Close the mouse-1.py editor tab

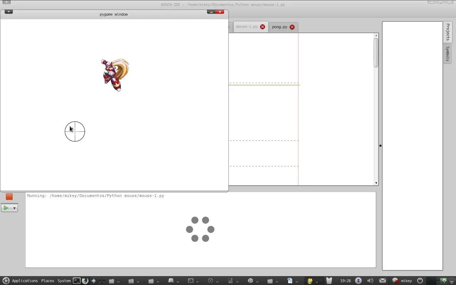click(263, 26)
